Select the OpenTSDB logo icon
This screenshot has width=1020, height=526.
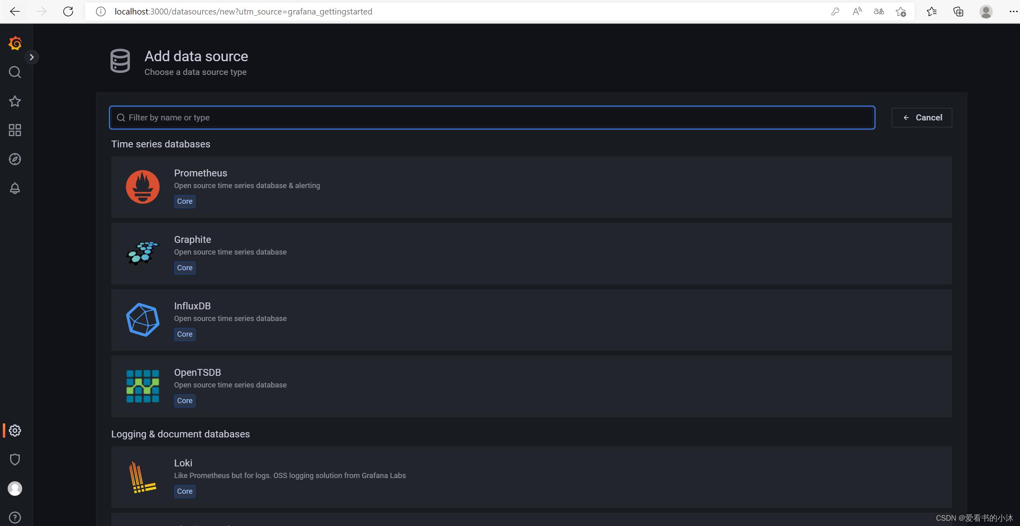coord(143,386)
